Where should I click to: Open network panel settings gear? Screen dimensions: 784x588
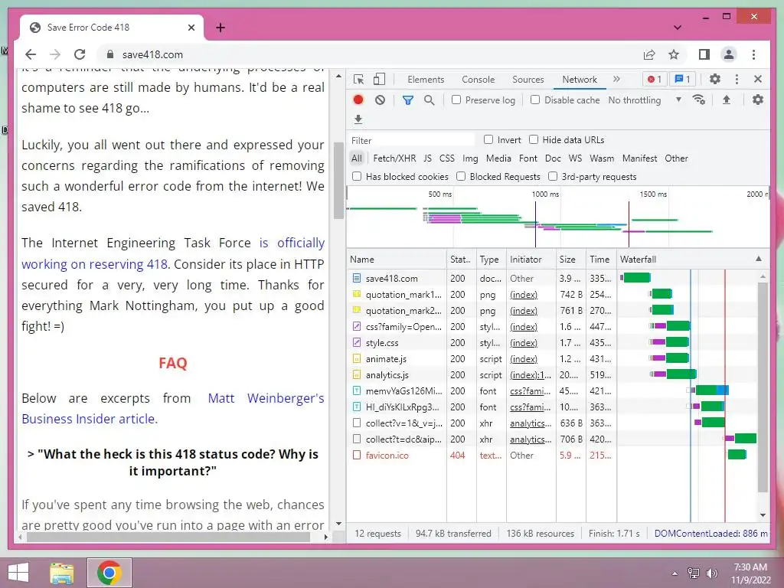758,100
